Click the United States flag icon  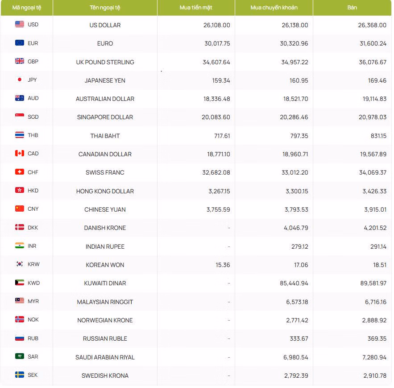[20, 25]
